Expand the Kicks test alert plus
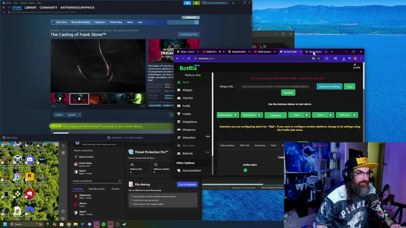Screen dimensions: 406x228 [x=330, y=115]
